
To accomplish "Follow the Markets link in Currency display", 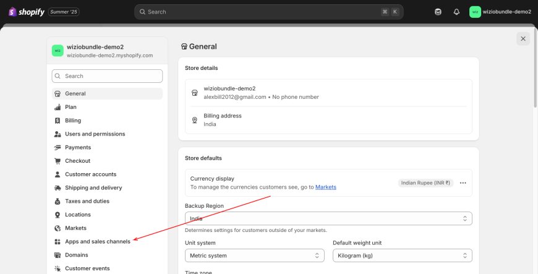I will (326, 187).
